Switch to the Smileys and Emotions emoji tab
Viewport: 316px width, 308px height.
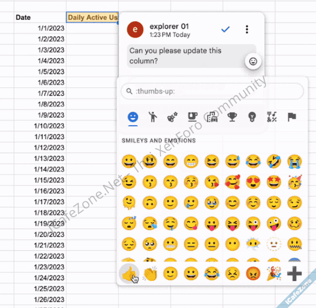[133, 117]
